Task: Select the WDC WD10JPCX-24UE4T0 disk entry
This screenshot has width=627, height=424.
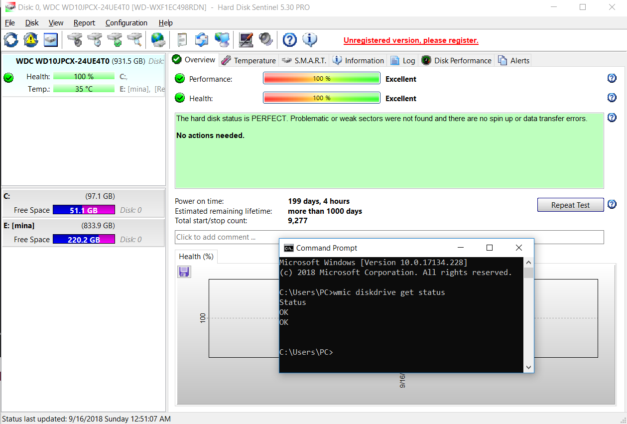Action: (83, 75)
